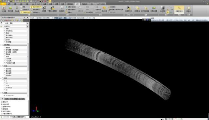Click view filter manager tab at panel bottom
This screenshot has width=209, height=120.
point(18,117)
